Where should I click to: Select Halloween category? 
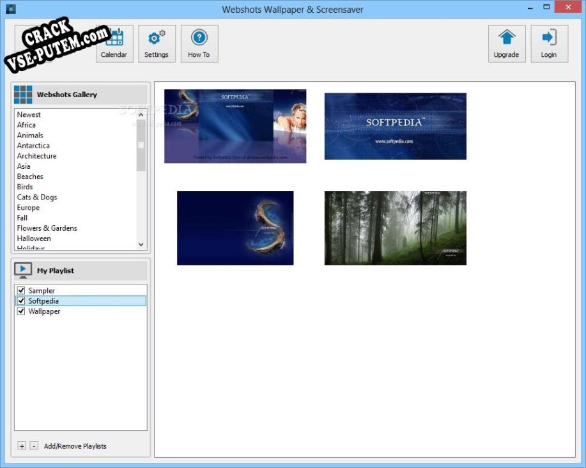[x=34, y=238]
